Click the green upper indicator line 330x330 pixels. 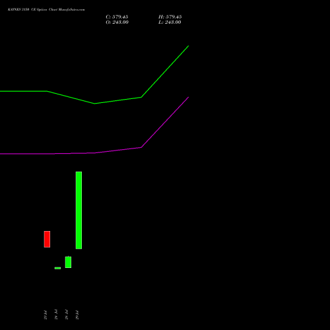[x=94, y=104]
